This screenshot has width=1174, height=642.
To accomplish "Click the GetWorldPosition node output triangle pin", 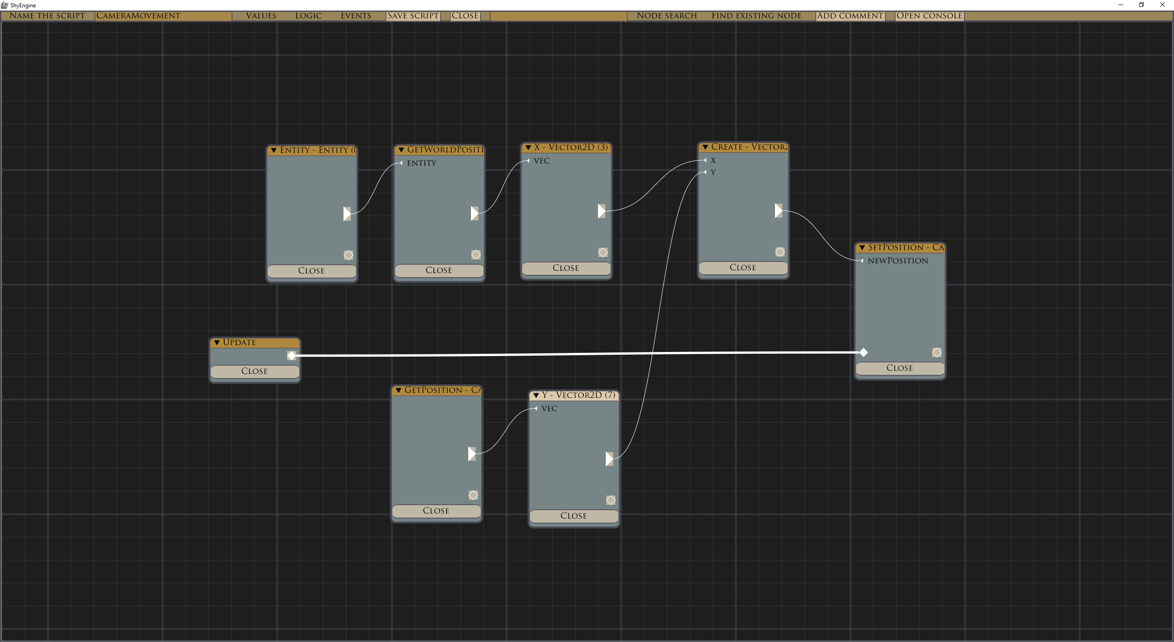I will click(474, 213).
